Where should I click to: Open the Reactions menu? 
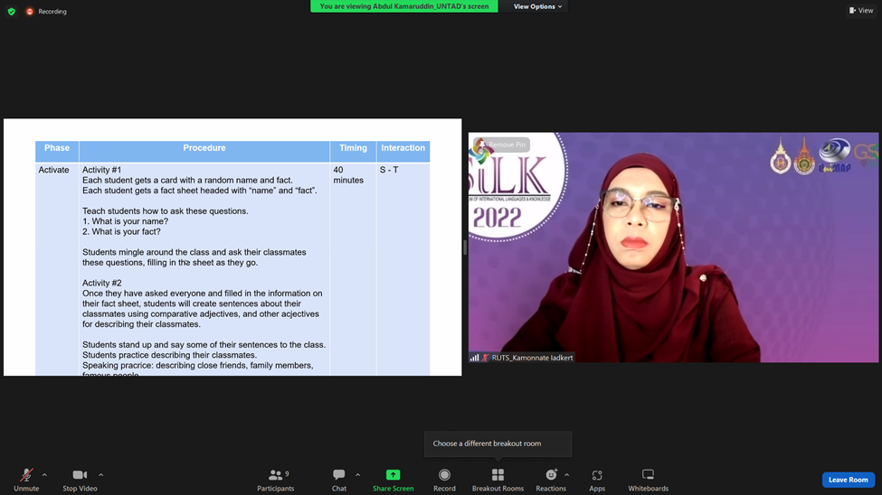click(551, 481)
